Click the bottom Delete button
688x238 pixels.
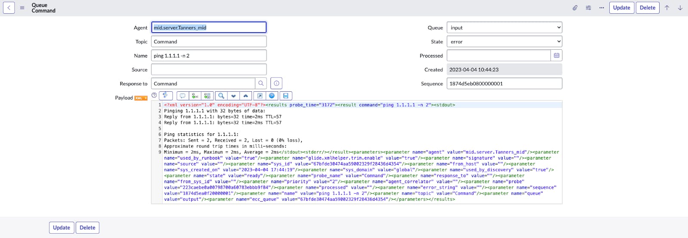[x=87, y=228]
